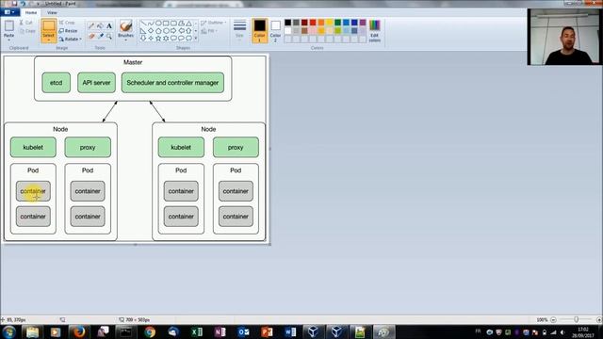Choose the Oval shape in first shapes row
This screenshot has width=603, height=339.
tap(158, 24)
